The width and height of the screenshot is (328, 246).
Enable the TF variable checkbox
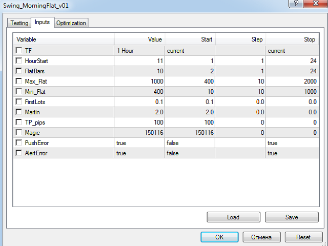(x=19, y=51)
